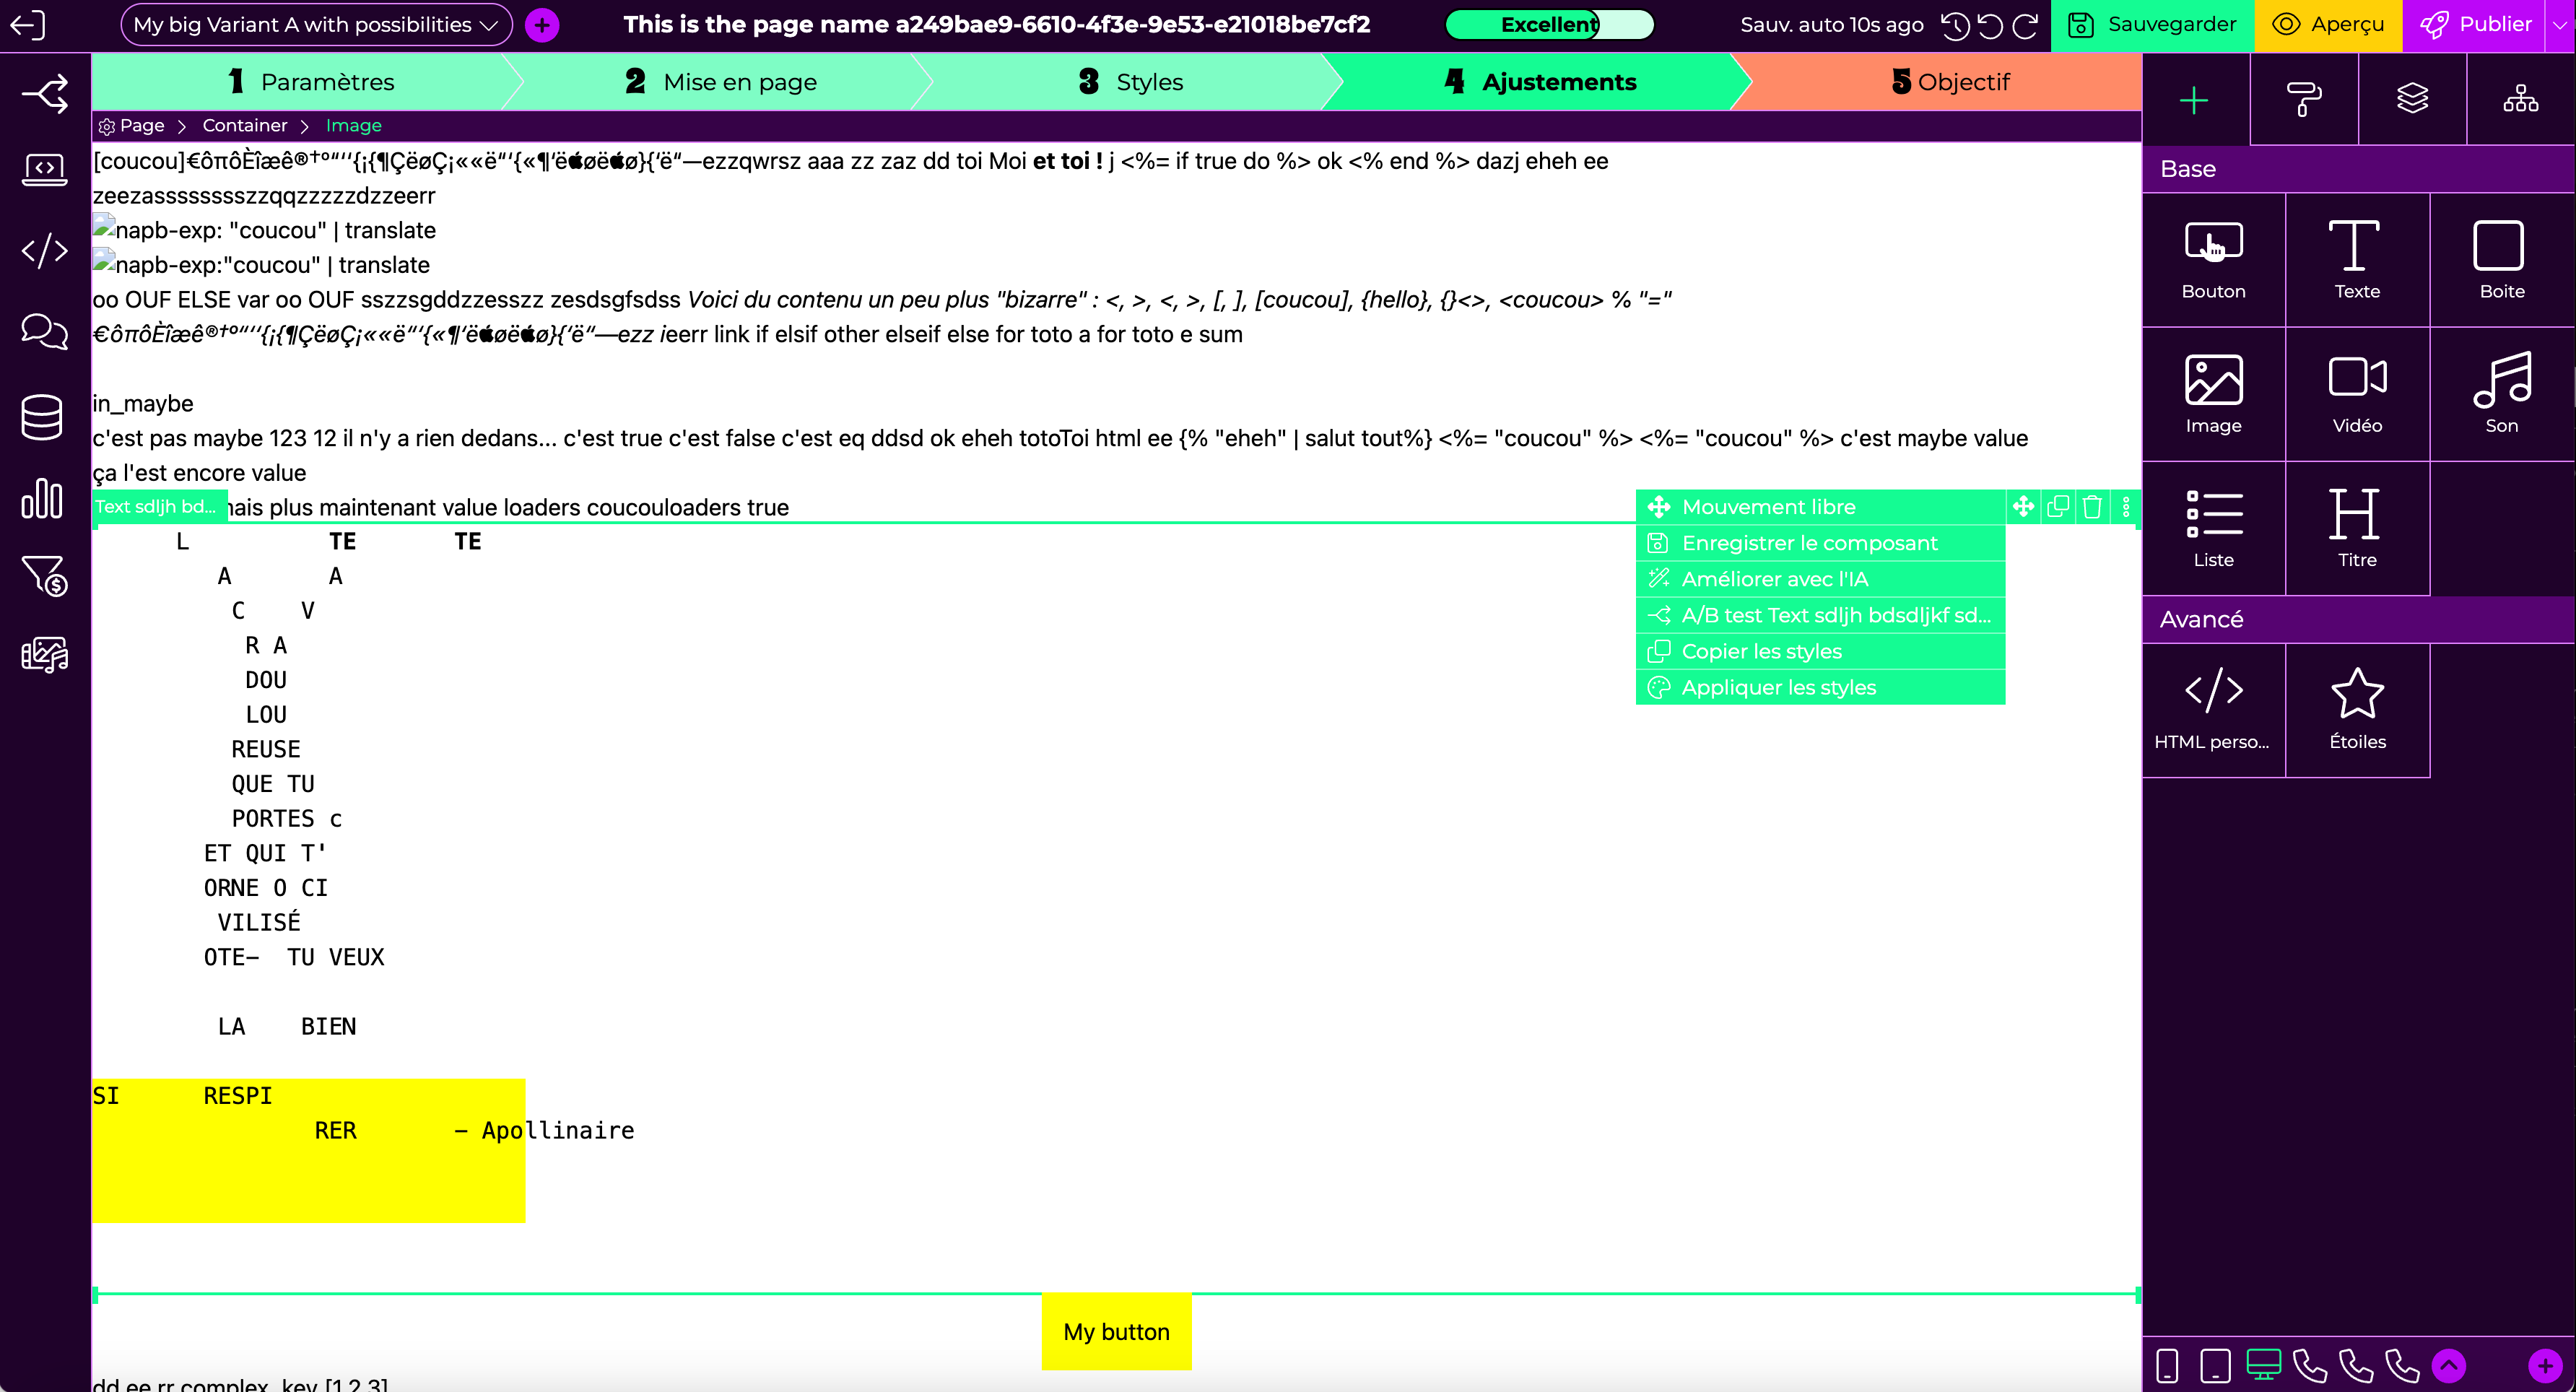Switch to tablet device preview
This screenshot has width=2576, height=1392.
(x=2215, y=1365)
